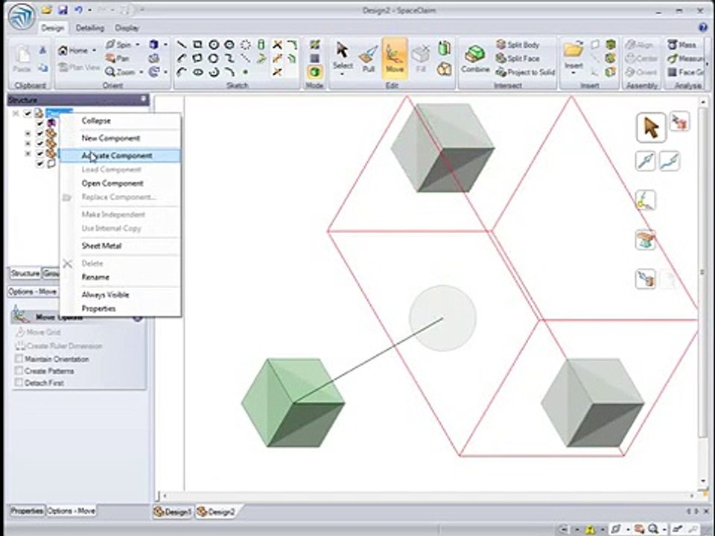Viewport: 715px width, 536px height.
Task: Switch to 3D mode button
Action: coord(314,72)
